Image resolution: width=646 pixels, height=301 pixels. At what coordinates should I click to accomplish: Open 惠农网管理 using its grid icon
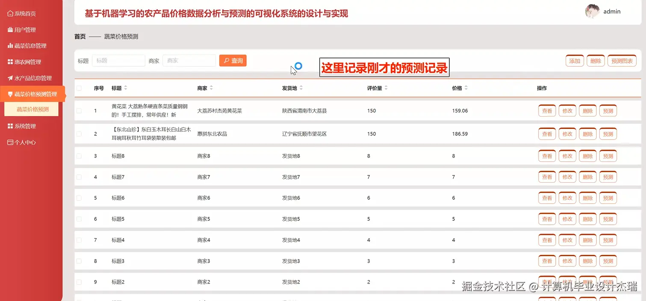click(x=9, y=61)
